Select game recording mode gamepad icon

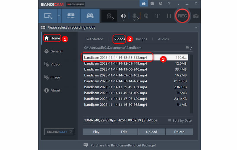90,16
